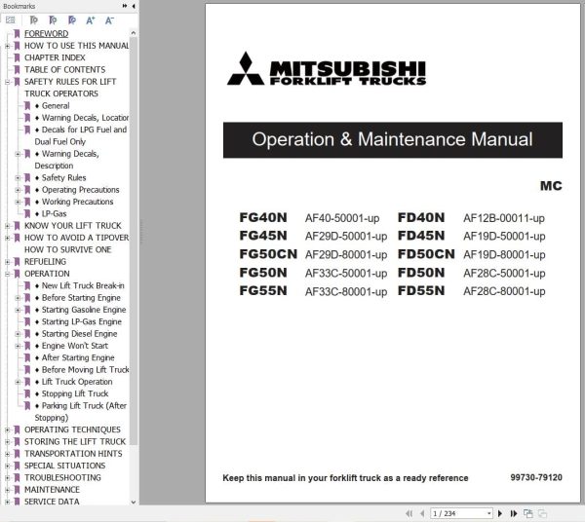Viewport: 585px width, 522px height.
Task: Select the General bookmark
Action: point(56,106)
